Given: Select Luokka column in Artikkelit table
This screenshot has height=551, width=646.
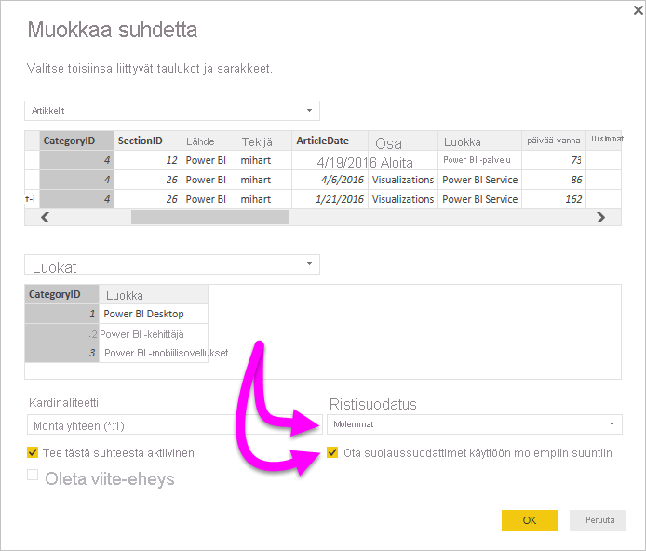Looking at the screenshot, I should coord(479,141).
